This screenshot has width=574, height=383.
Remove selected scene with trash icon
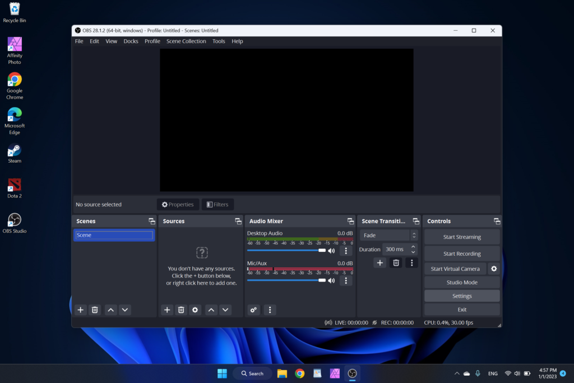click(95, 310)
